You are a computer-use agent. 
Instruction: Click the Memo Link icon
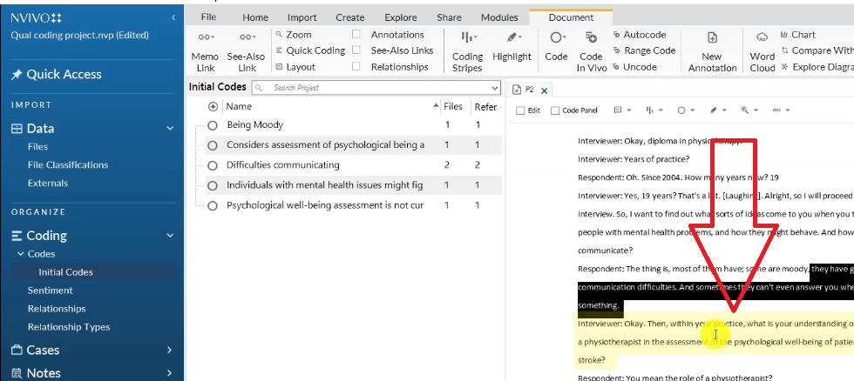click(x=203, y=37)
